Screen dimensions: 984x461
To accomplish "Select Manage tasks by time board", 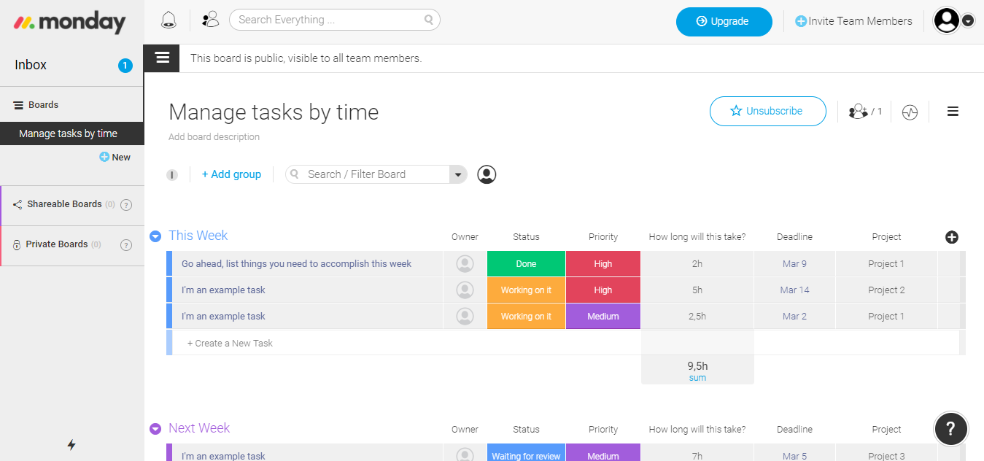I will 68,133.
